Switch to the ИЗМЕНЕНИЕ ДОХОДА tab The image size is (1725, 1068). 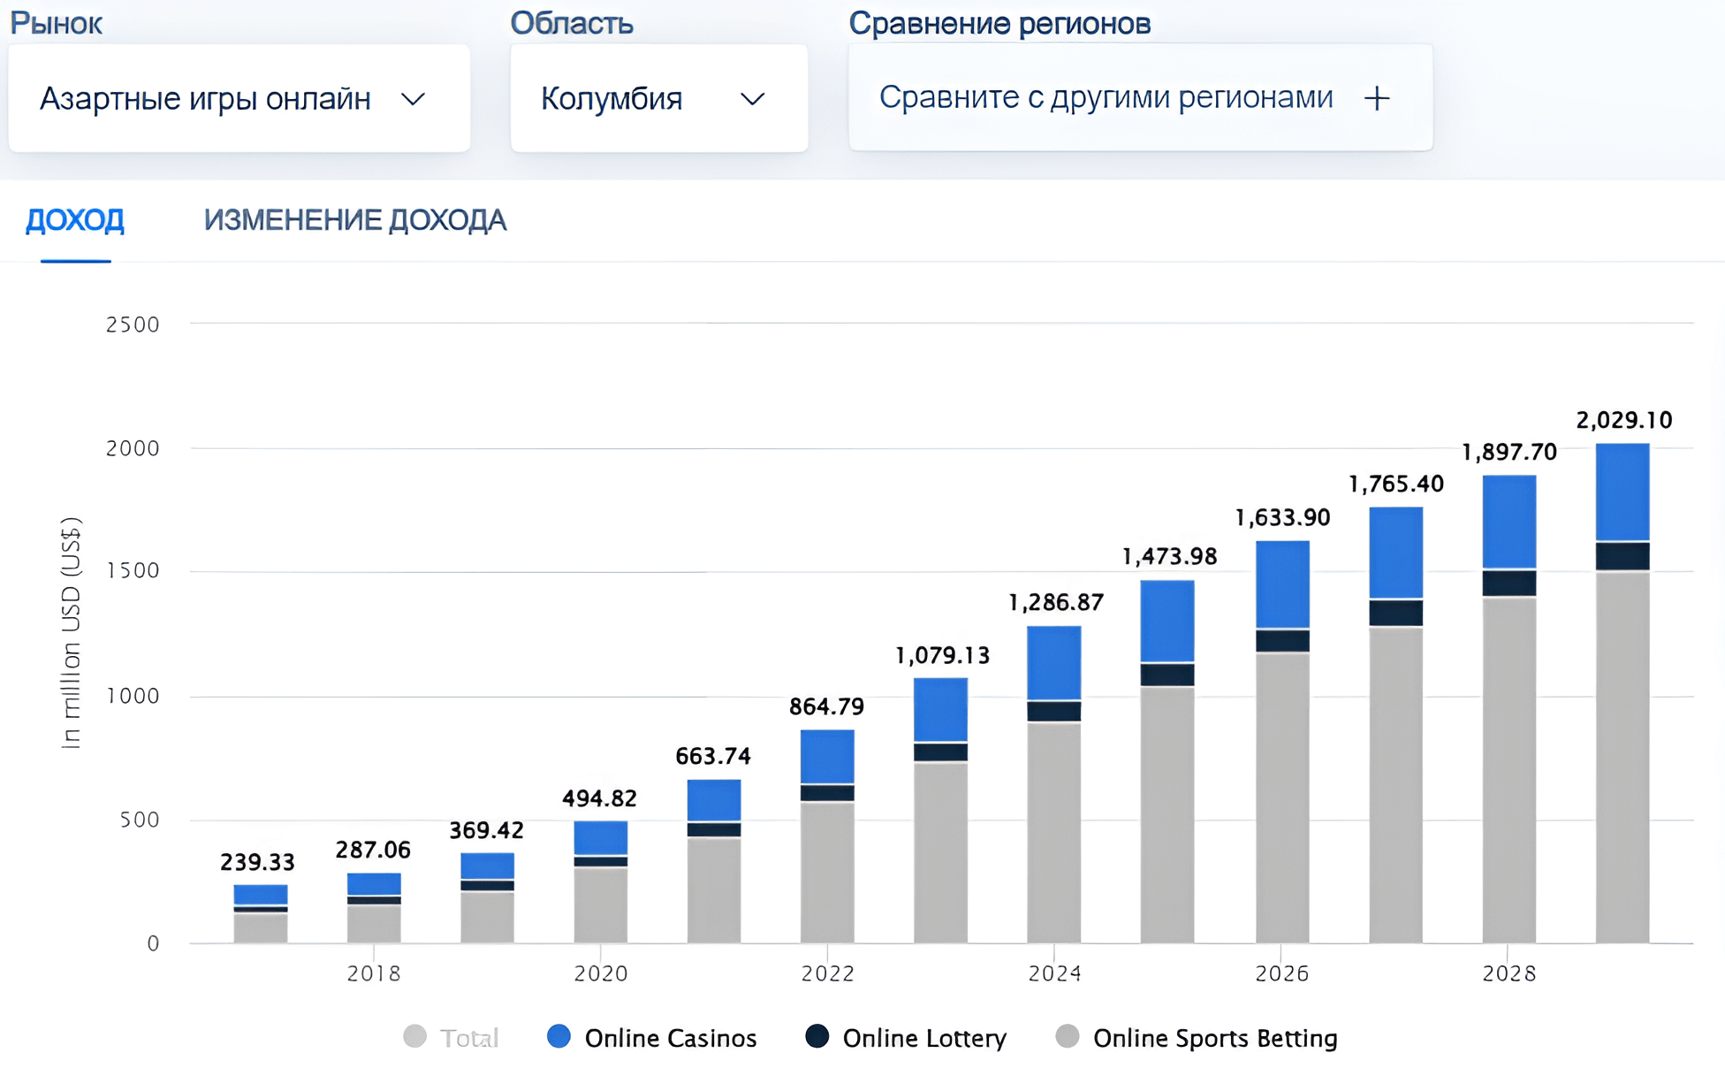(x=355, y=220)
